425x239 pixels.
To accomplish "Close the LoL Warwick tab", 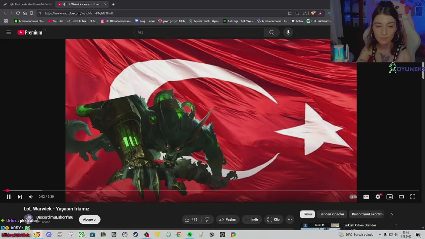I will coord(105,4).
